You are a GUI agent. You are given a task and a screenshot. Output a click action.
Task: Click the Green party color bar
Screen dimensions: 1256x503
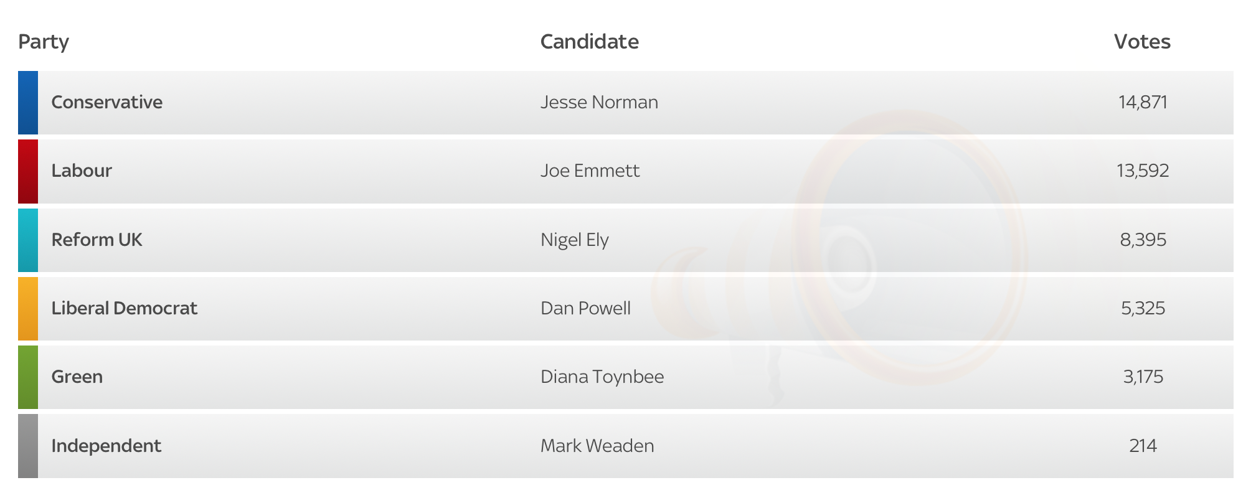coord(28,377)
